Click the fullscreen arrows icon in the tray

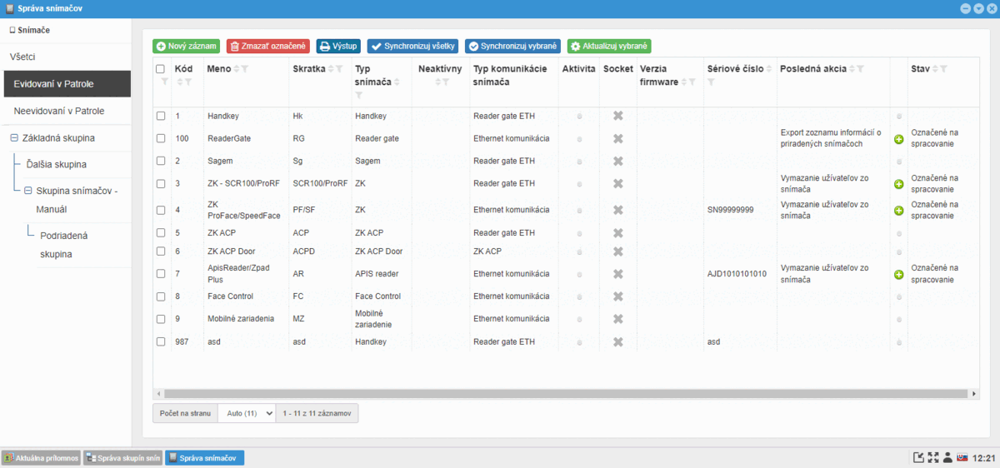pos(933,457)
